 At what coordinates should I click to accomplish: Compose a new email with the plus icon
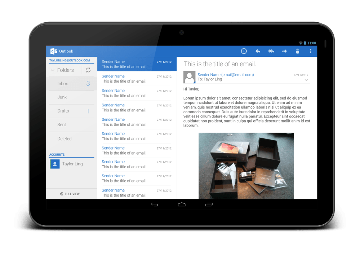click(244, 51)
